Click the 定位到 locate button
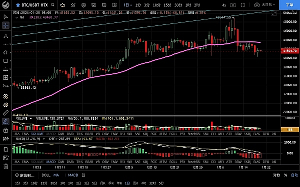 [24, 175]
